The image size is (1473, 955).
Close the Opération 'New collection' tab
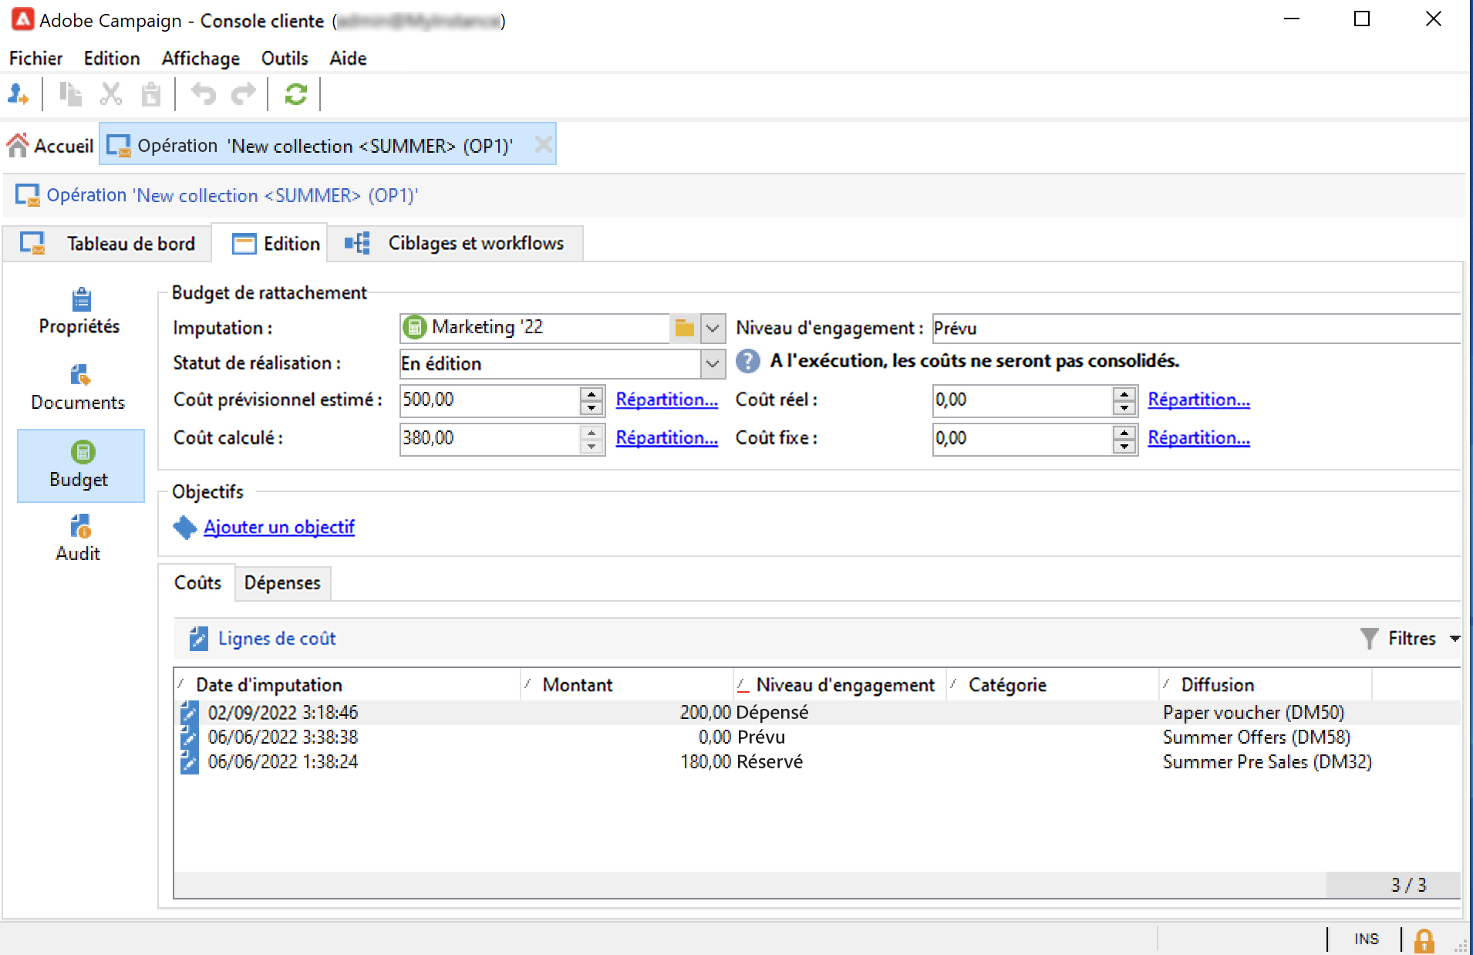(543, 145)
